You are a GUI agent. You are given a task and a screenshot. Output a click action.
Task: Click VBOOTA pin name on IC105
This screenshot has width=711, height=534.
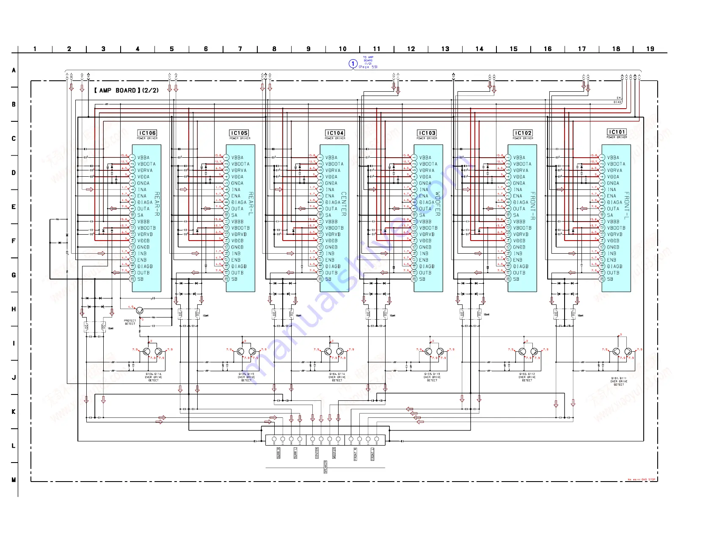pos(240,164)
